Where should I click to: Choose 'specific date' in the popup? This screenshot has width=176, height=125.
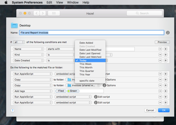pyautogui.click(x=90, y=81)
